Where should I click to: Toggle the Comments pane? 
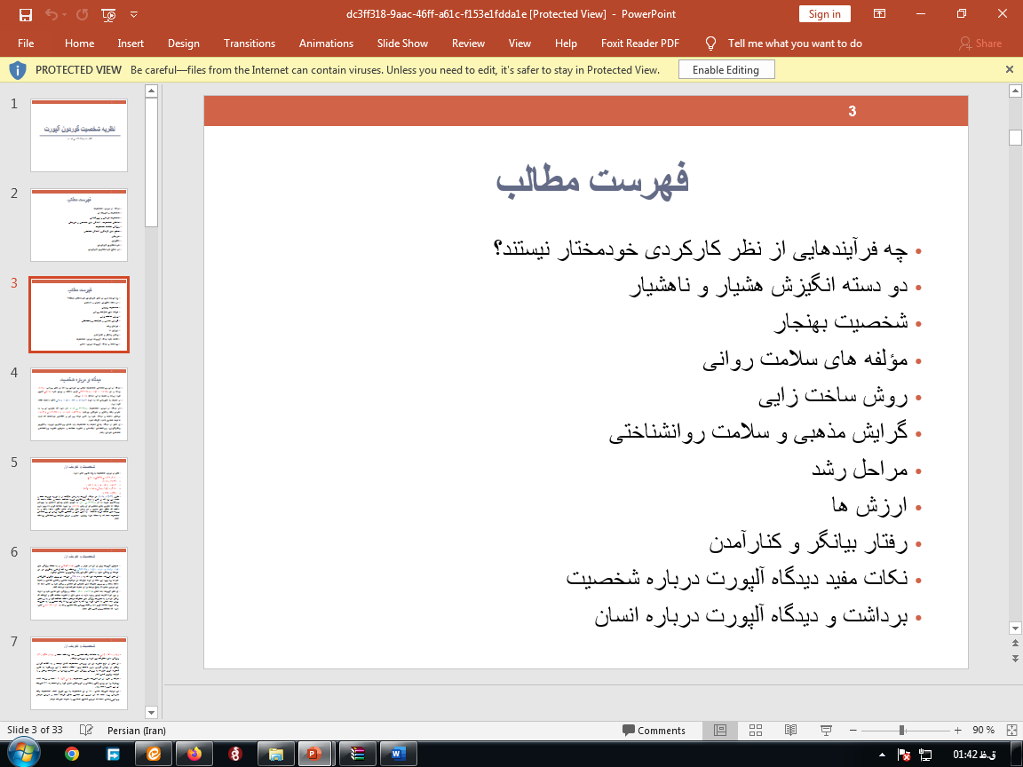[x=654, y=731]
